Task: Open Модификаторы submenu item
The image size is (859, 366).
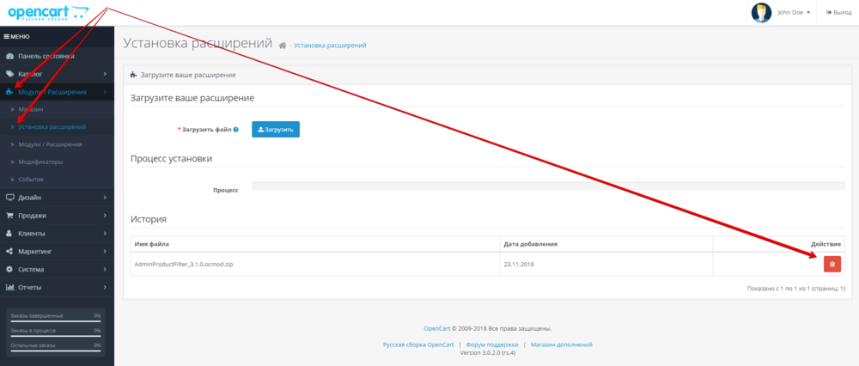Action: (x=40, y=162)
